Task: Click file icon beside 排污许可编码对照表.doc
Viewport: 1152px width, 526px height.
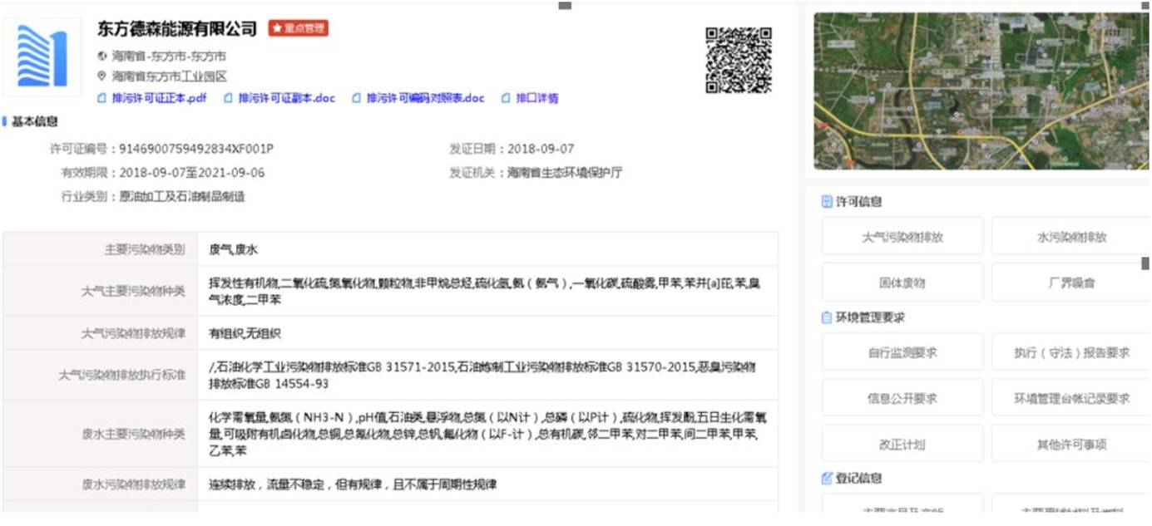Action: tap(357, 98)
